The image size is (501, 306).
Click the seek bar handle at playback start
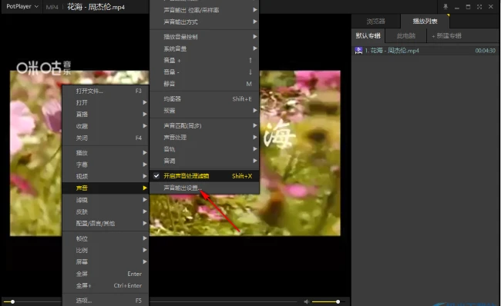(12, 301)
